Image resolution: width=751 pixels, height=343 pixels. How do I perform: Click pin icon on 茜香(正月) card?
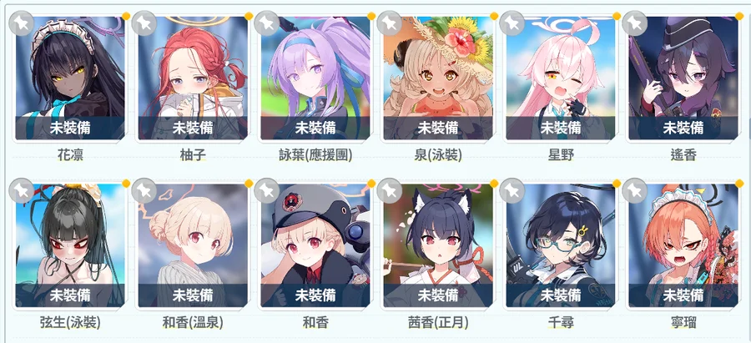point(389,190)
